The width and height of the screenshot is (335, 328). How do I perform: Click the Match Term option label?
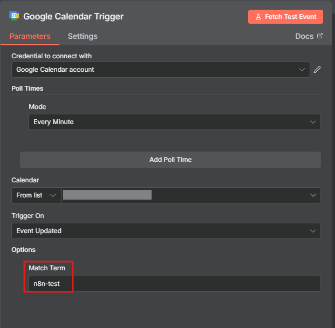click(x=47, y=268)
